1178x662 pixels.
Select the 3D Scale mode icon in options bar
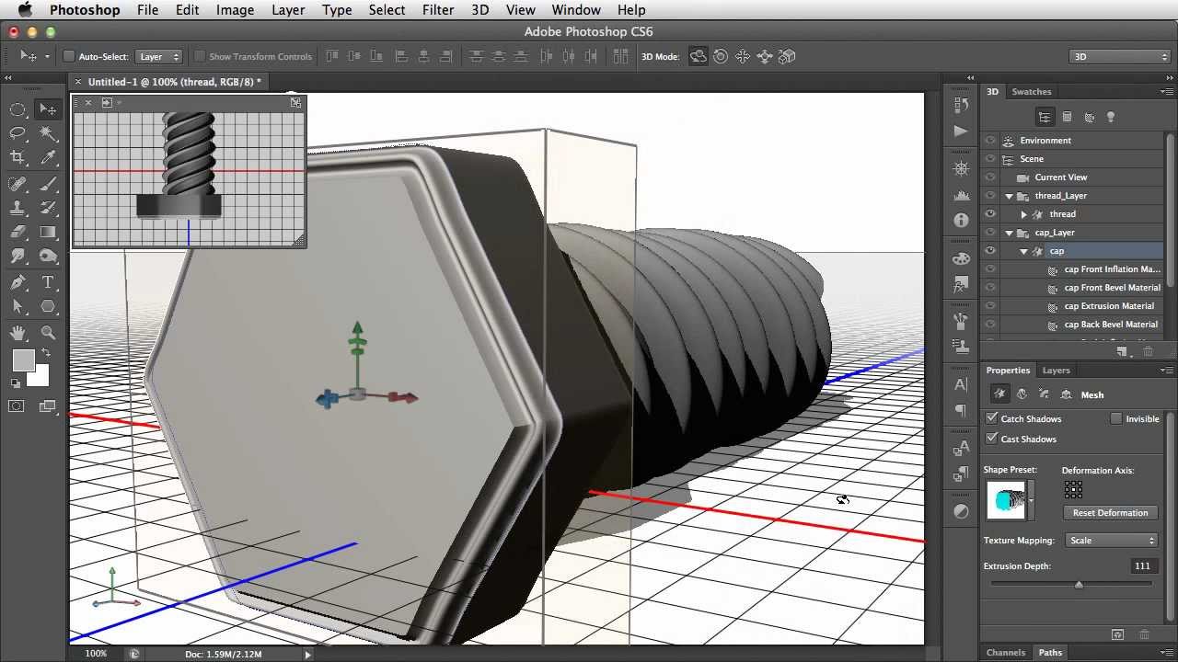click(787, 56)
